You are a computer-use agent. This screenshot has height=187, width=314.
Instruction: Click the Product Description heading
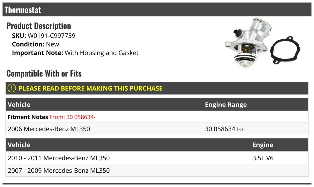click(39, 26)
